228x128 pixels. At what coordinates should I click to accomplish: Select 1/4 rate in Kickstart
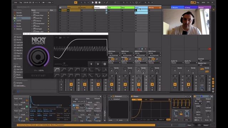click(x=60, y=38)
